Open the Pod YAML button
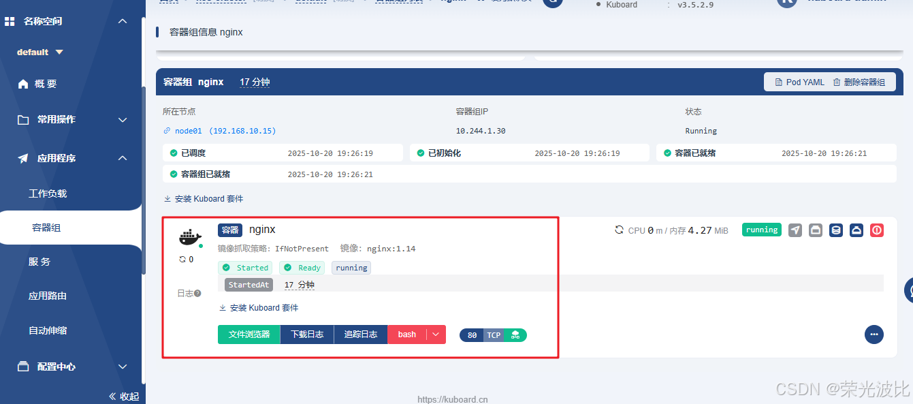 [x=800, y=82]
